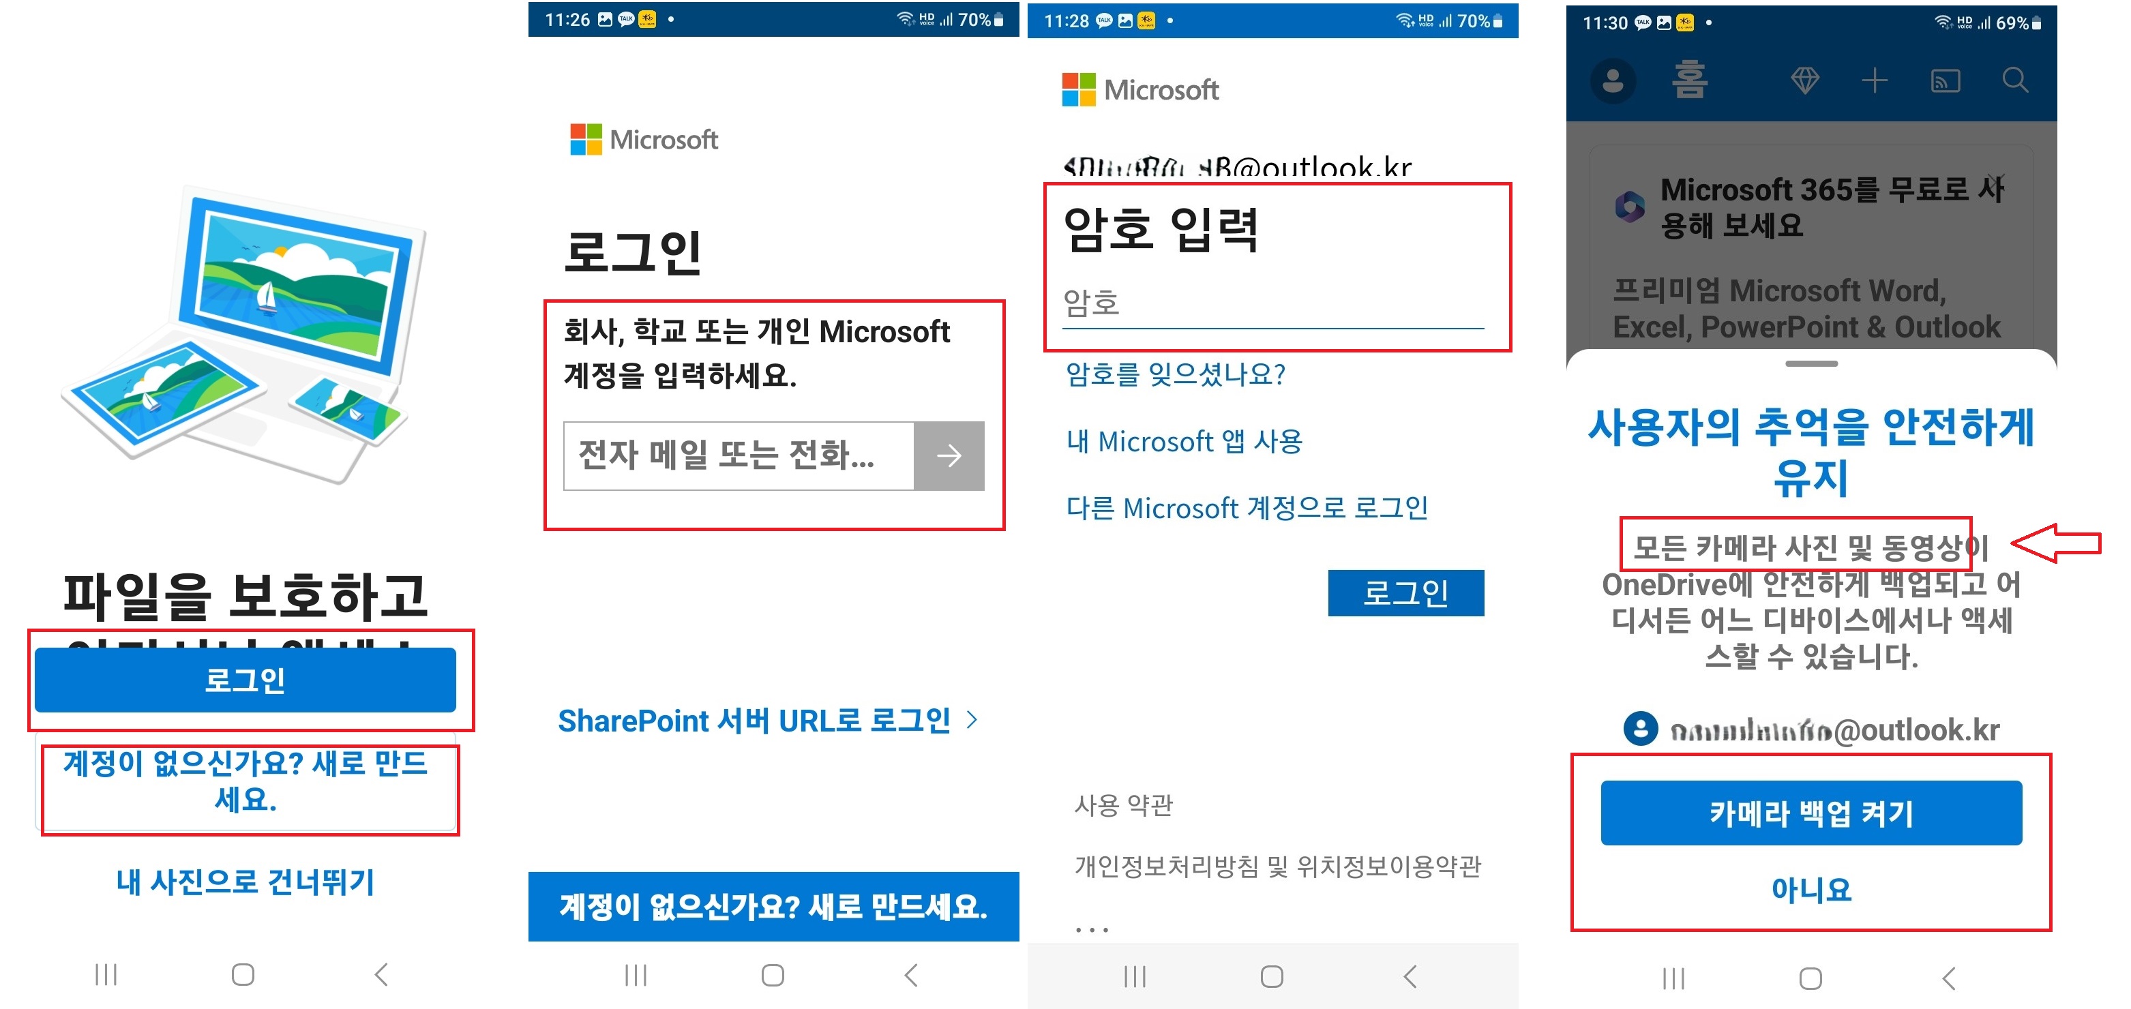This screenshot has width=2131, height=1009.
Task: Tap 내 사진으로 건너뛰기 link
Action: click(x=245, y=882)
